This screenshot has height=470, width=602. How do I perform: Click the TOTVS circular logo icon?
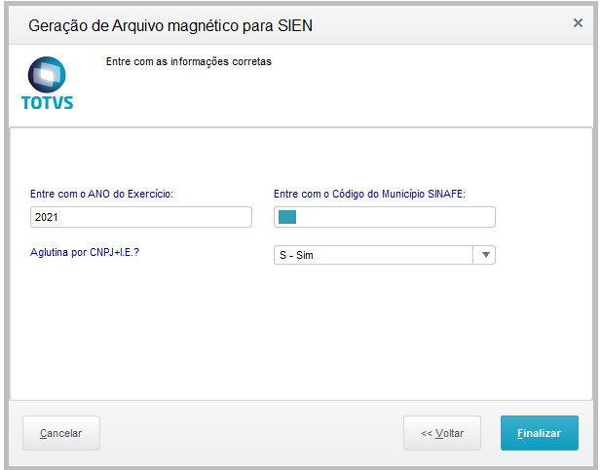[47, 74]
